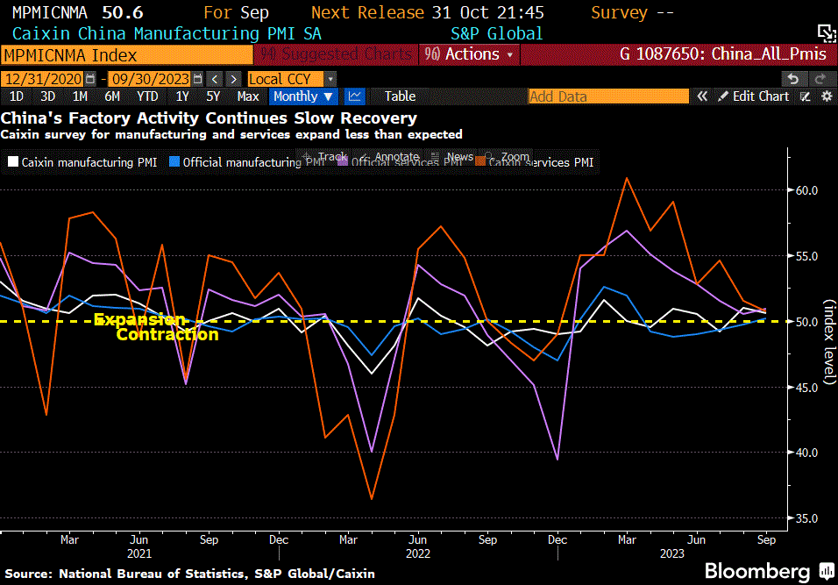838x585 pixels.
Task: Click the 09/30/2023 end date field
Action: pyautogui.click(x=150, y=79)
